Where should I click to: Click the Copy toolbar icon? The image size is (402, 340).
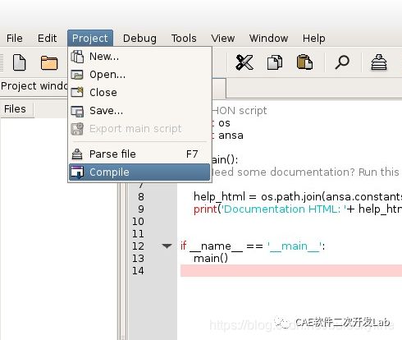pyautogui.click(x=275, y=62)
